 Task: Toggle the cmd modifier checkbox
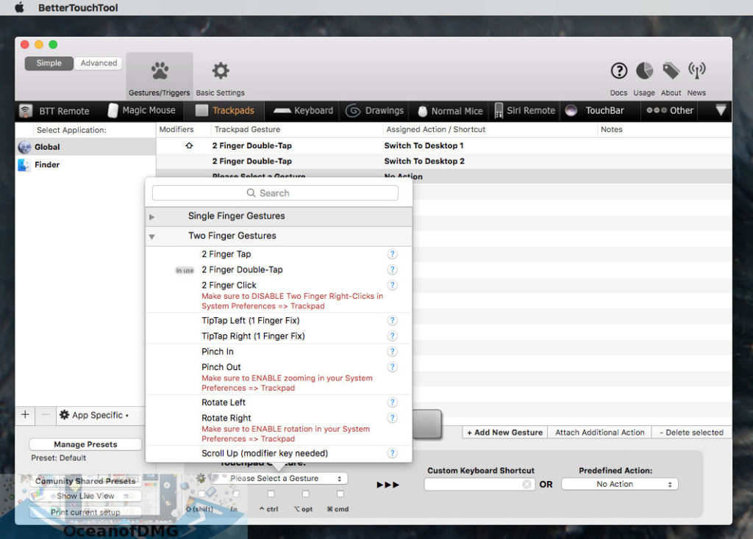340,494
